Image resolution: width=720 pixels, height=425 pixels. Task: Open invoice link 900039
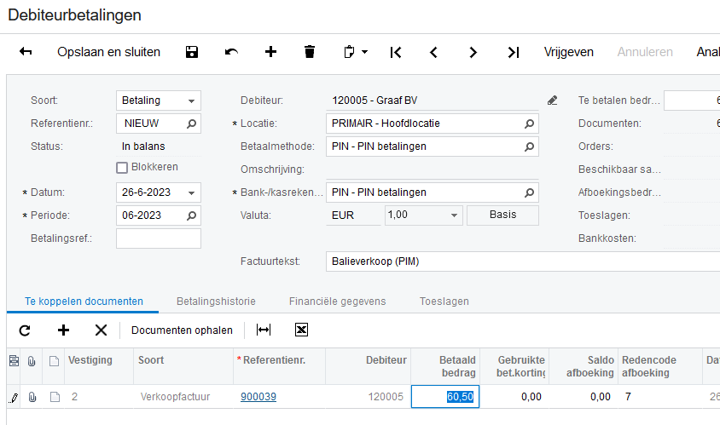(258, 397)
